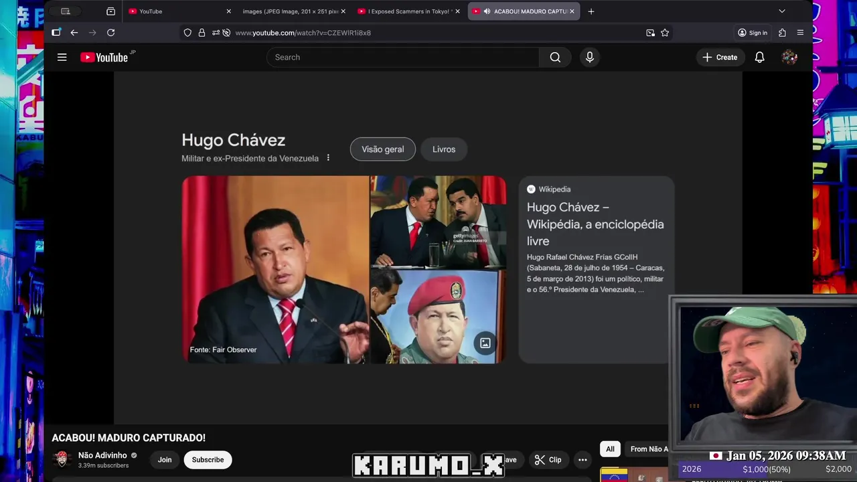The image size is (857, 482).
Task: Open the Não Adivinho channel name
Action: pos(102,455)
